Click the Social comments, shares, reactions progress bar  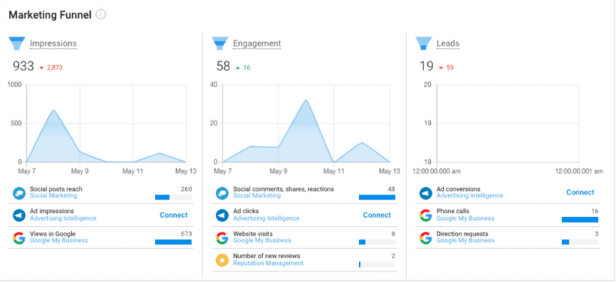[x=377, y=197]
